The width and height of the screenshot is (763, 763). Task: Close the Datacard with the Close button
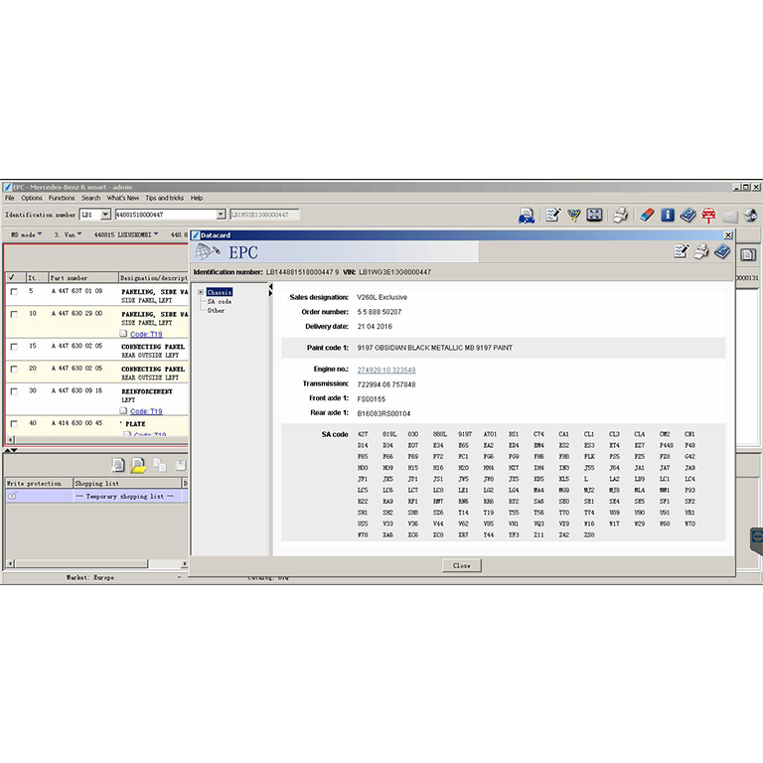coord(462,565)
